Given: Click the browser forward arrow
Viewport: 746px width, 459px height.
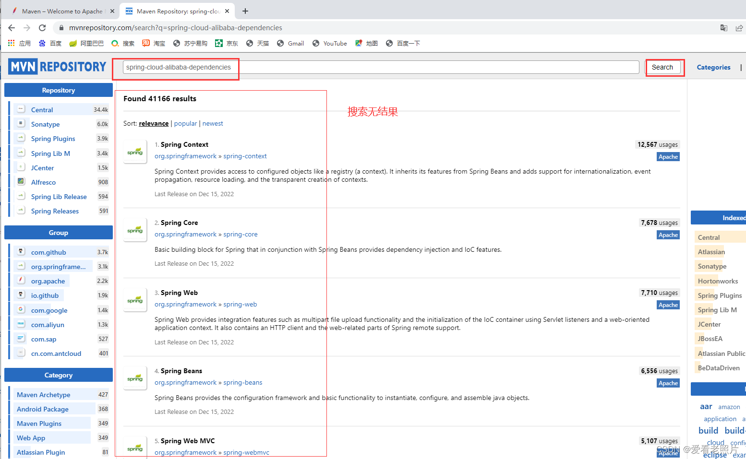Looking at the screenshot, I should click(27, 28).
